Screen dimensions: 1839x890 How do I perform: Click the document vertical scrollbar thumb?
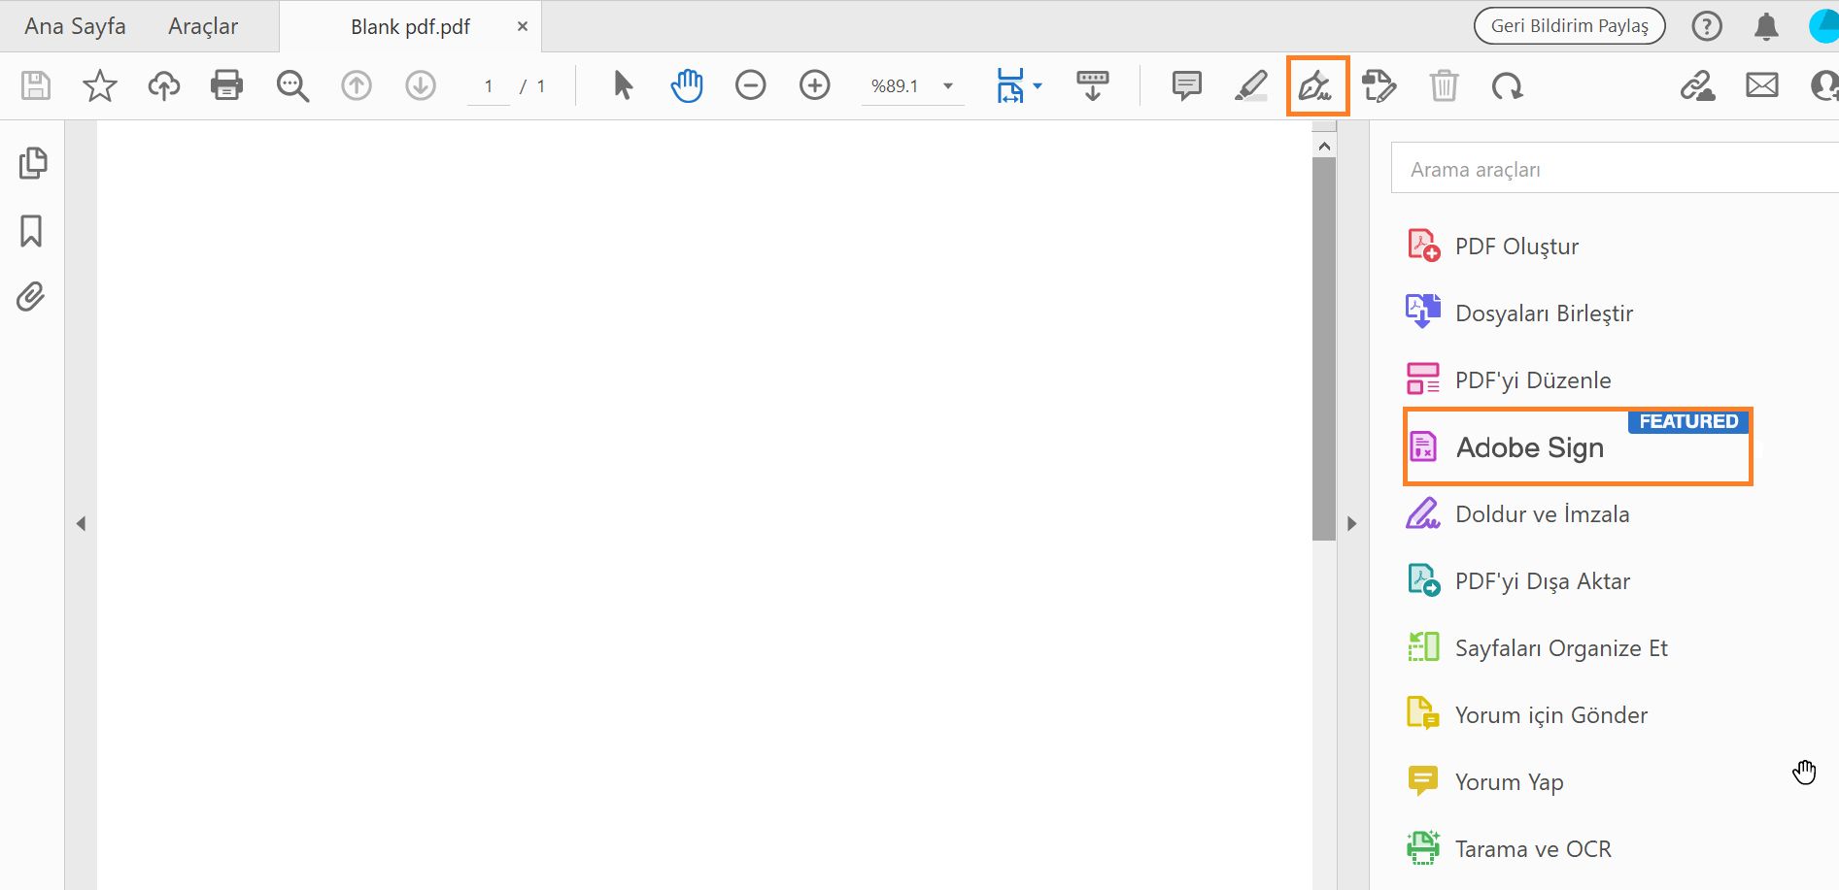click(x=1324, y=348)
